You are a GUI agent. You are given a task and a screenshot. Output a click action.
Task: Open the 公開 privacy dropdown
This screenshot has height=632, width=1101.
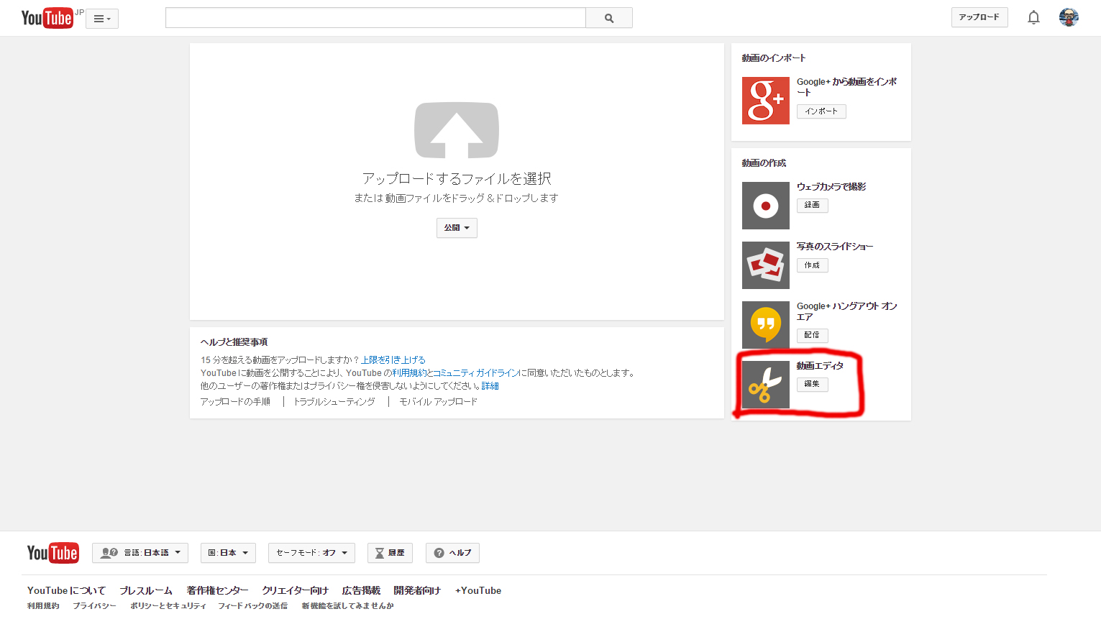pyautogui.click(x=457, y=228)
